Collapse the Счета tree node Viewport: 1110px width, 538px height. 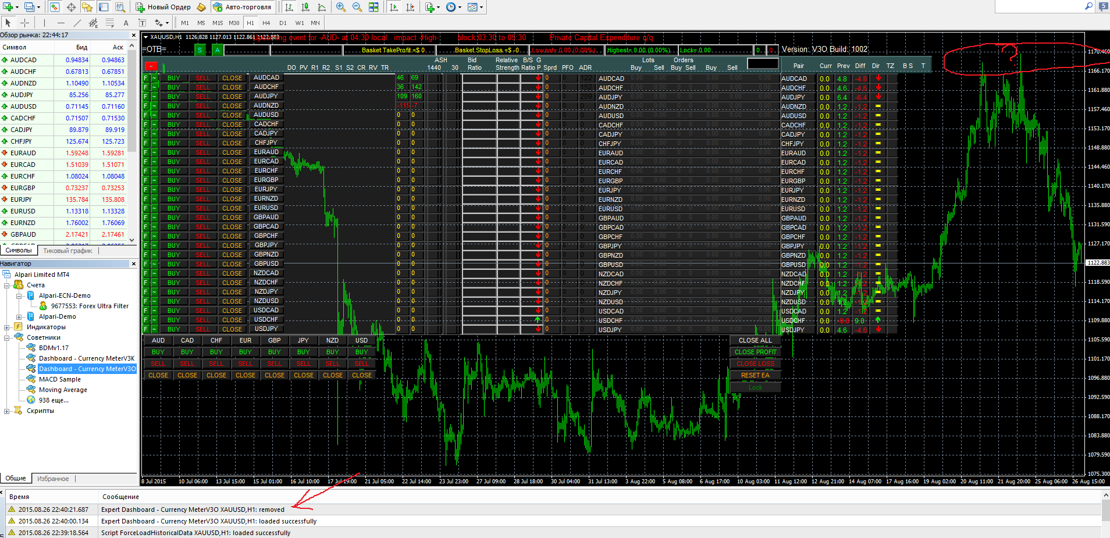(x=7, y=285)
